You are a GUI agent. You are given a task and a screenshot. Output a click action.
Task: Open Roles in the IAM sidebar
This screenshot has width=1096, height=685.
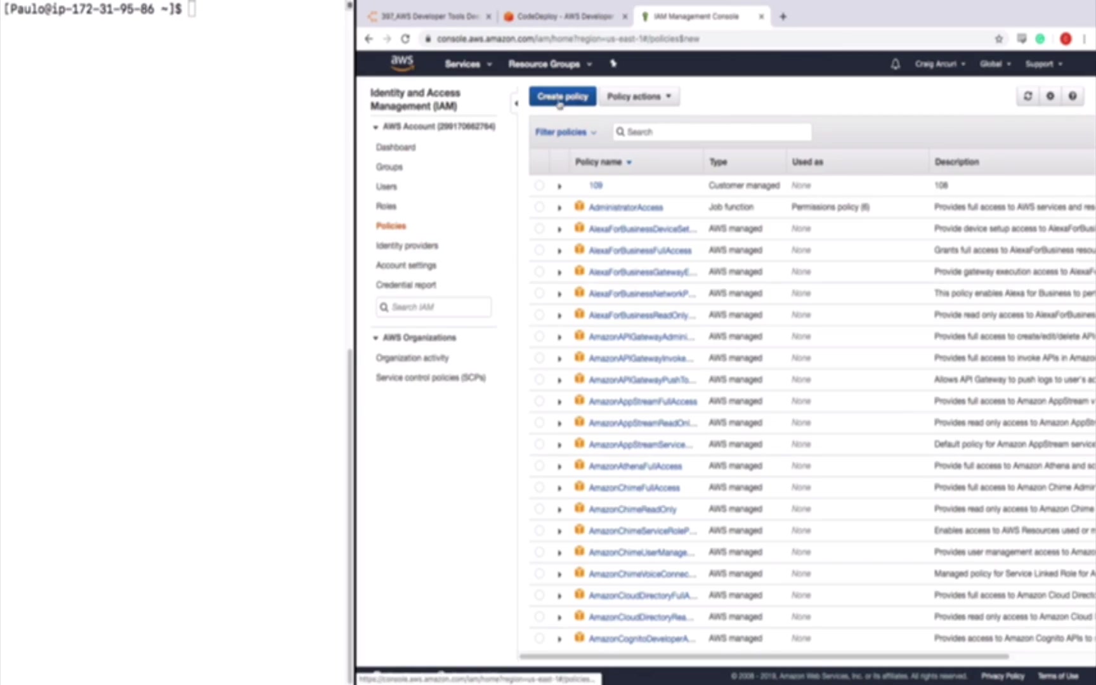coord(386,206)
